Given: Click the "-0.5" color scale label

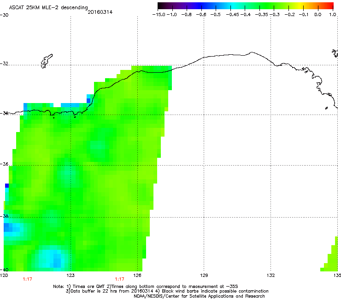Looking at the screenshot, I should click(x=216, y=15).
